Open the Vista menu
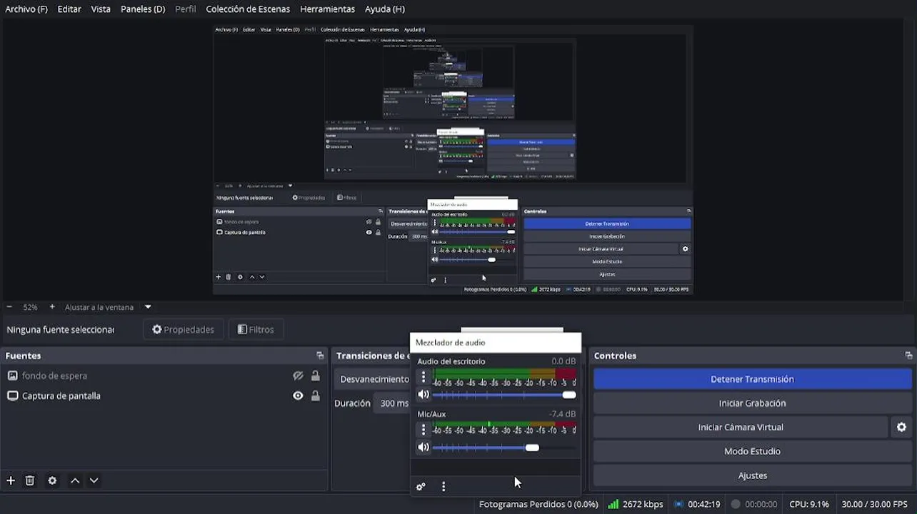917x514 pixels. [101, 9]
